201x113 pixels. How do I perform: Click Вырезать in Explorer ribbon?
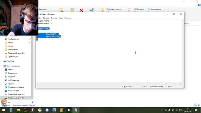[x=43, y=9]
